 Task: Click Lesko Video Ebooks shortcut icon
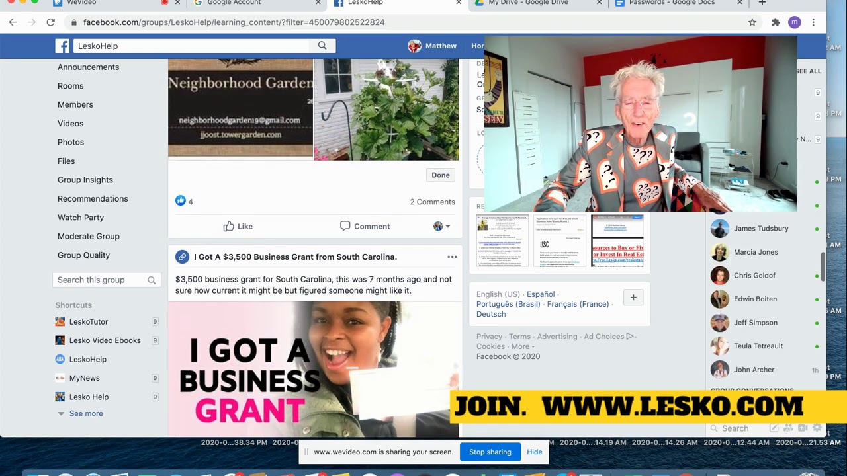coord(60,340)
